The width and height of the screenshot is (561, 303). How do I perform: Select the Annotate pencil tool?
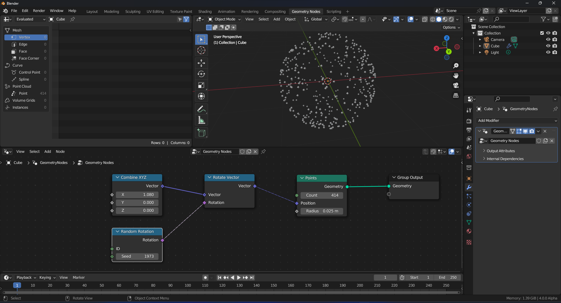[201, 109]
